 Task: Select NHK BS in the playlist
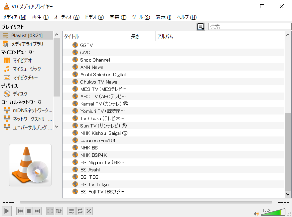89,148
